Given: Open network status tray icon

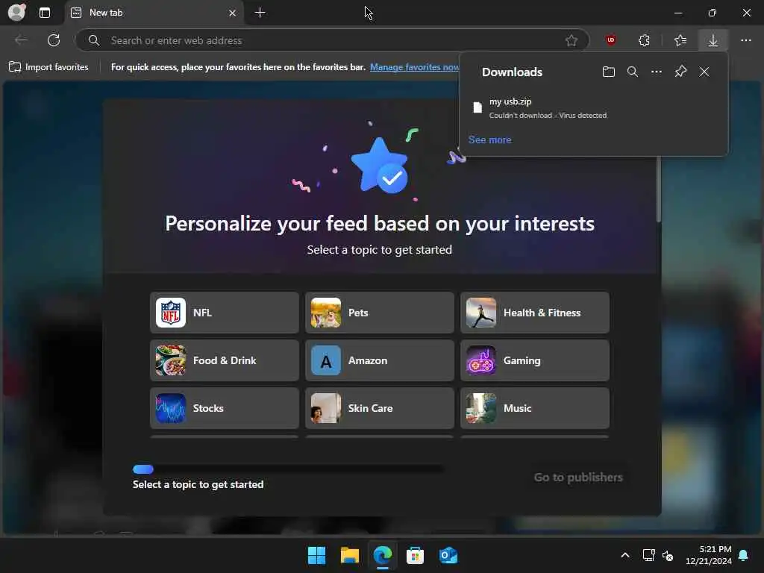Looking at the screenshot, I should pos(648,555).
